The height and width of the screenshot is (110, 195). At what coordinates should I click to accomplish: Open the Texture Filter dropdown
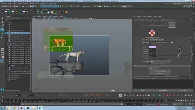[156, 40]
